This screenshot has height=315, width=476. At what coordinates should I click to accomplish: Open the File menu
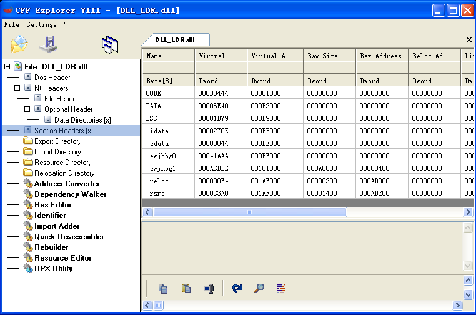(11, 24)
